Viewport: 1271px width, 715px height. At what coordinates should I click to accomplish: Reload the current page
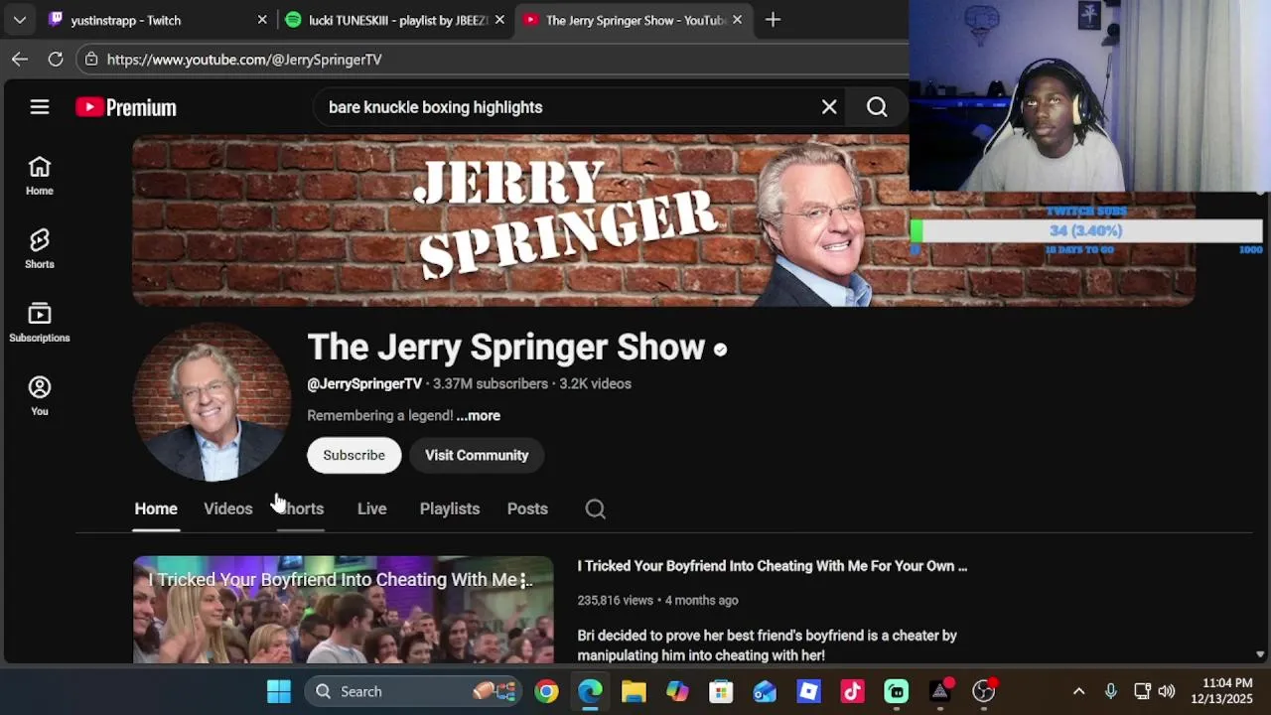(56, 60)
